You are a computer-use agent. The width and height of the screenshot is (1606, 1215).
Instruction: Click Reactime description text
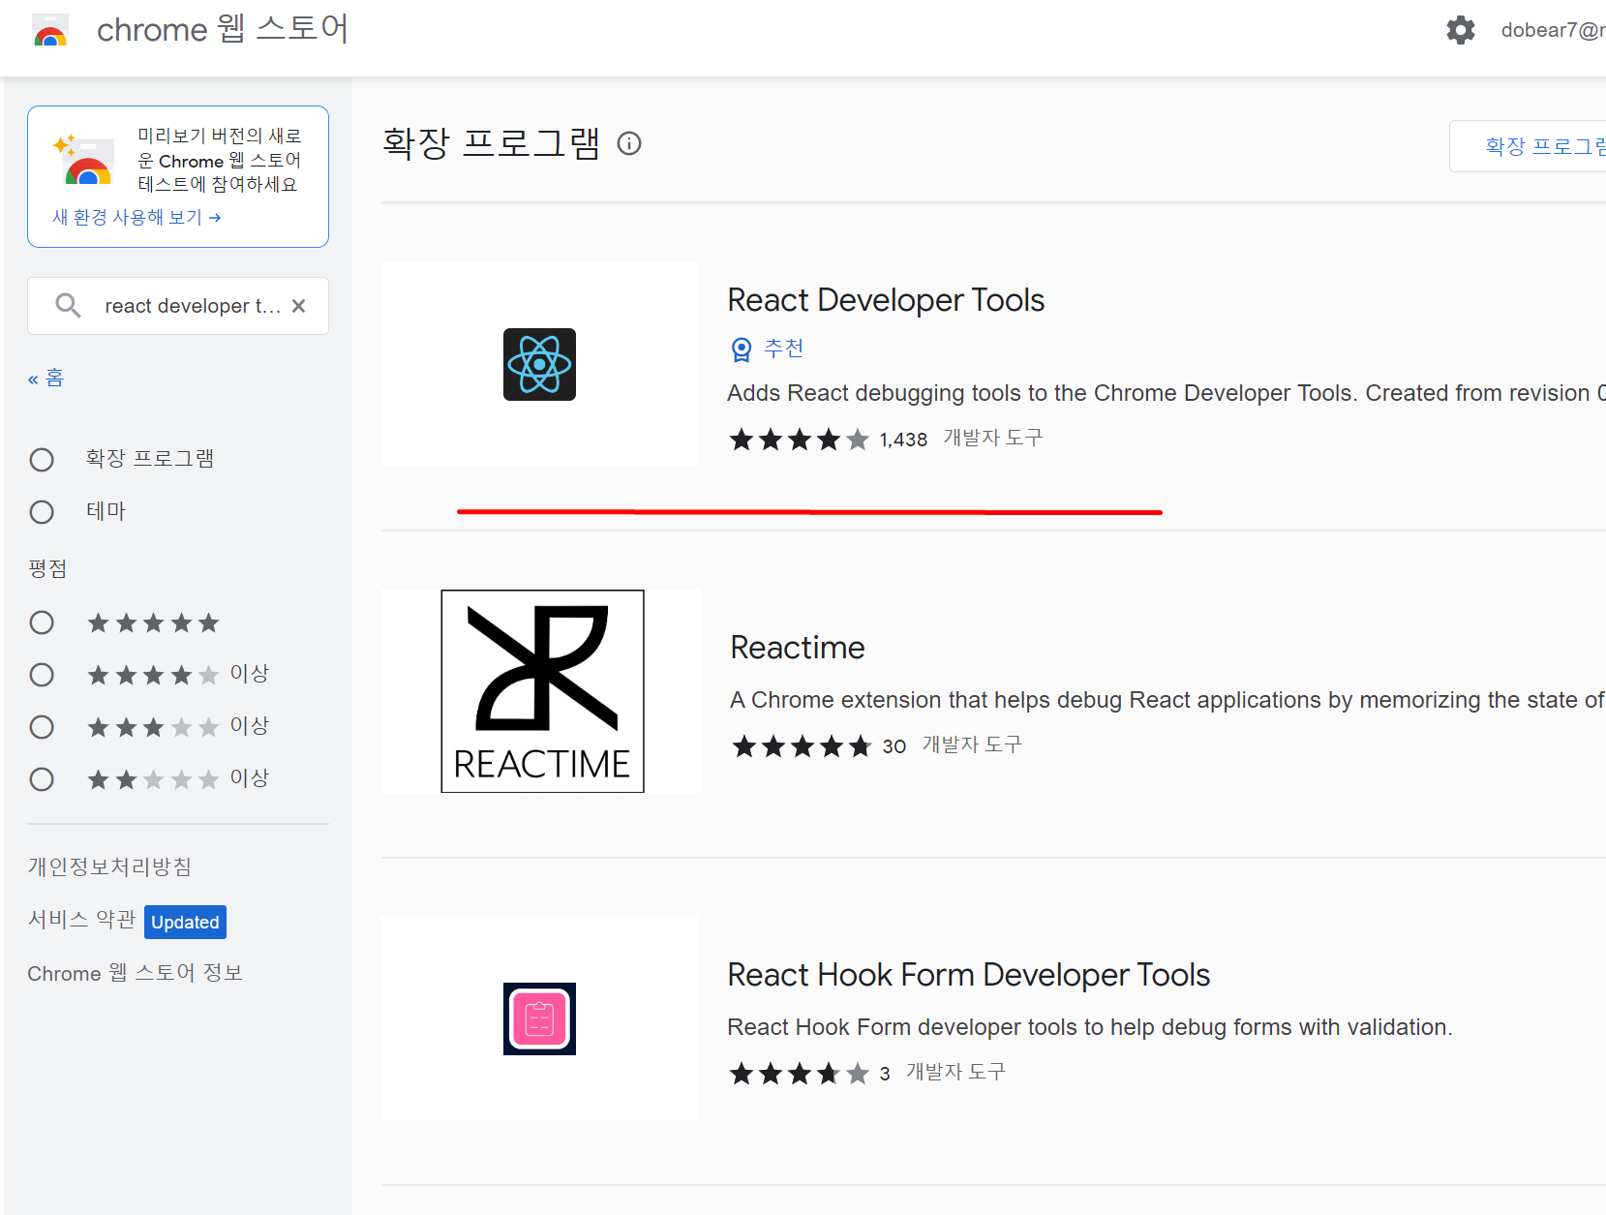coord(1167,700)
